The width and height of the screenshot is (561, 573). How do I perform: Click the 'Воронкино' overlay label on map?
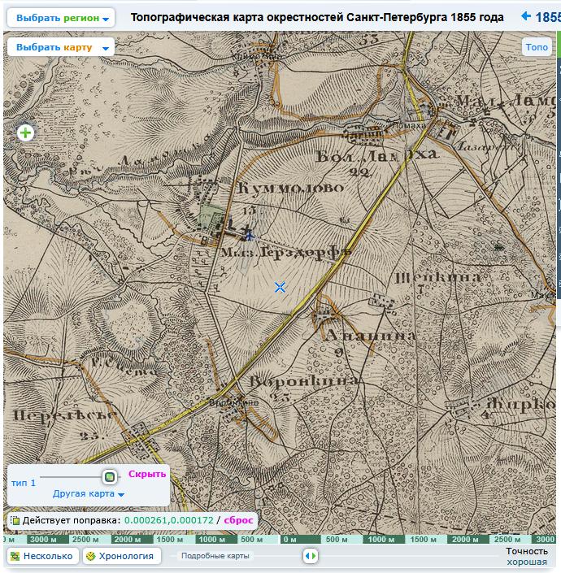(x=234, y=402)
